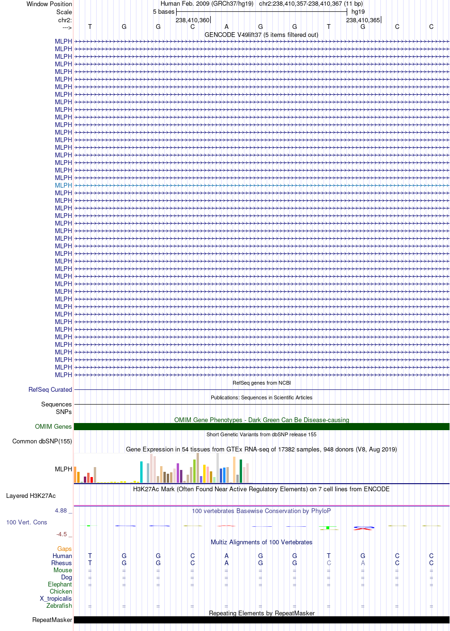Open the OMIM Genes track label
This screenshot has width=450, height=631.
54,427
